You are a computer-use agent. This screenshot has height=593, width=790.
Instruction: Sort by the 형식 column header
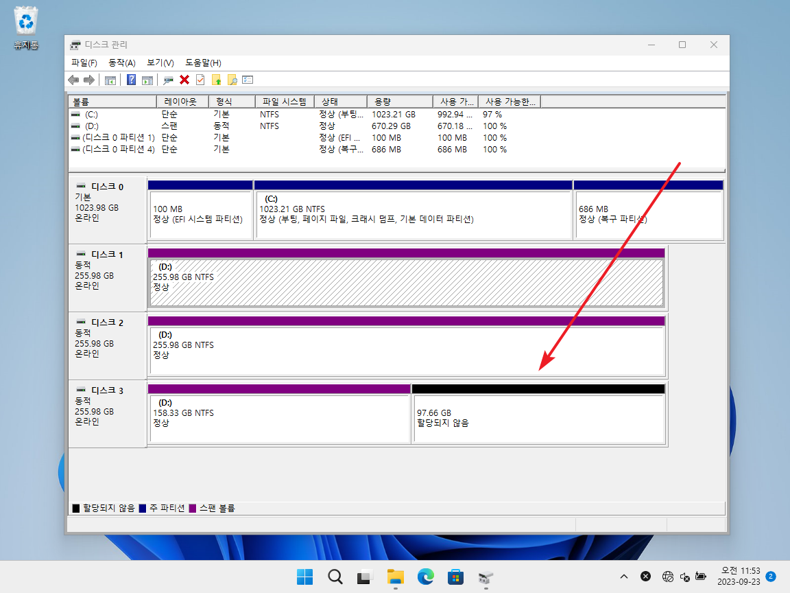click(x=232, y=102)
